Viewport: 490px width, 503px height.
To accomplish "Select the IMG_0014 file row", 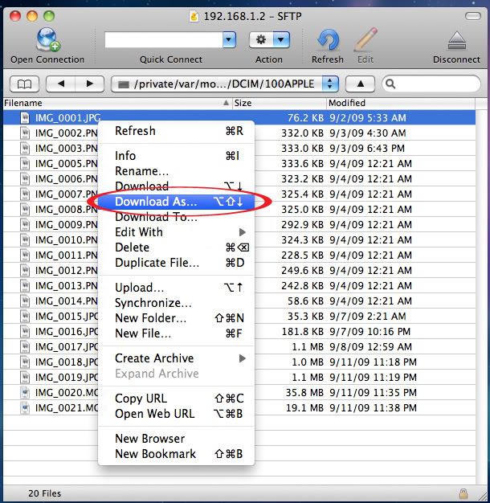I will [239, 301].
